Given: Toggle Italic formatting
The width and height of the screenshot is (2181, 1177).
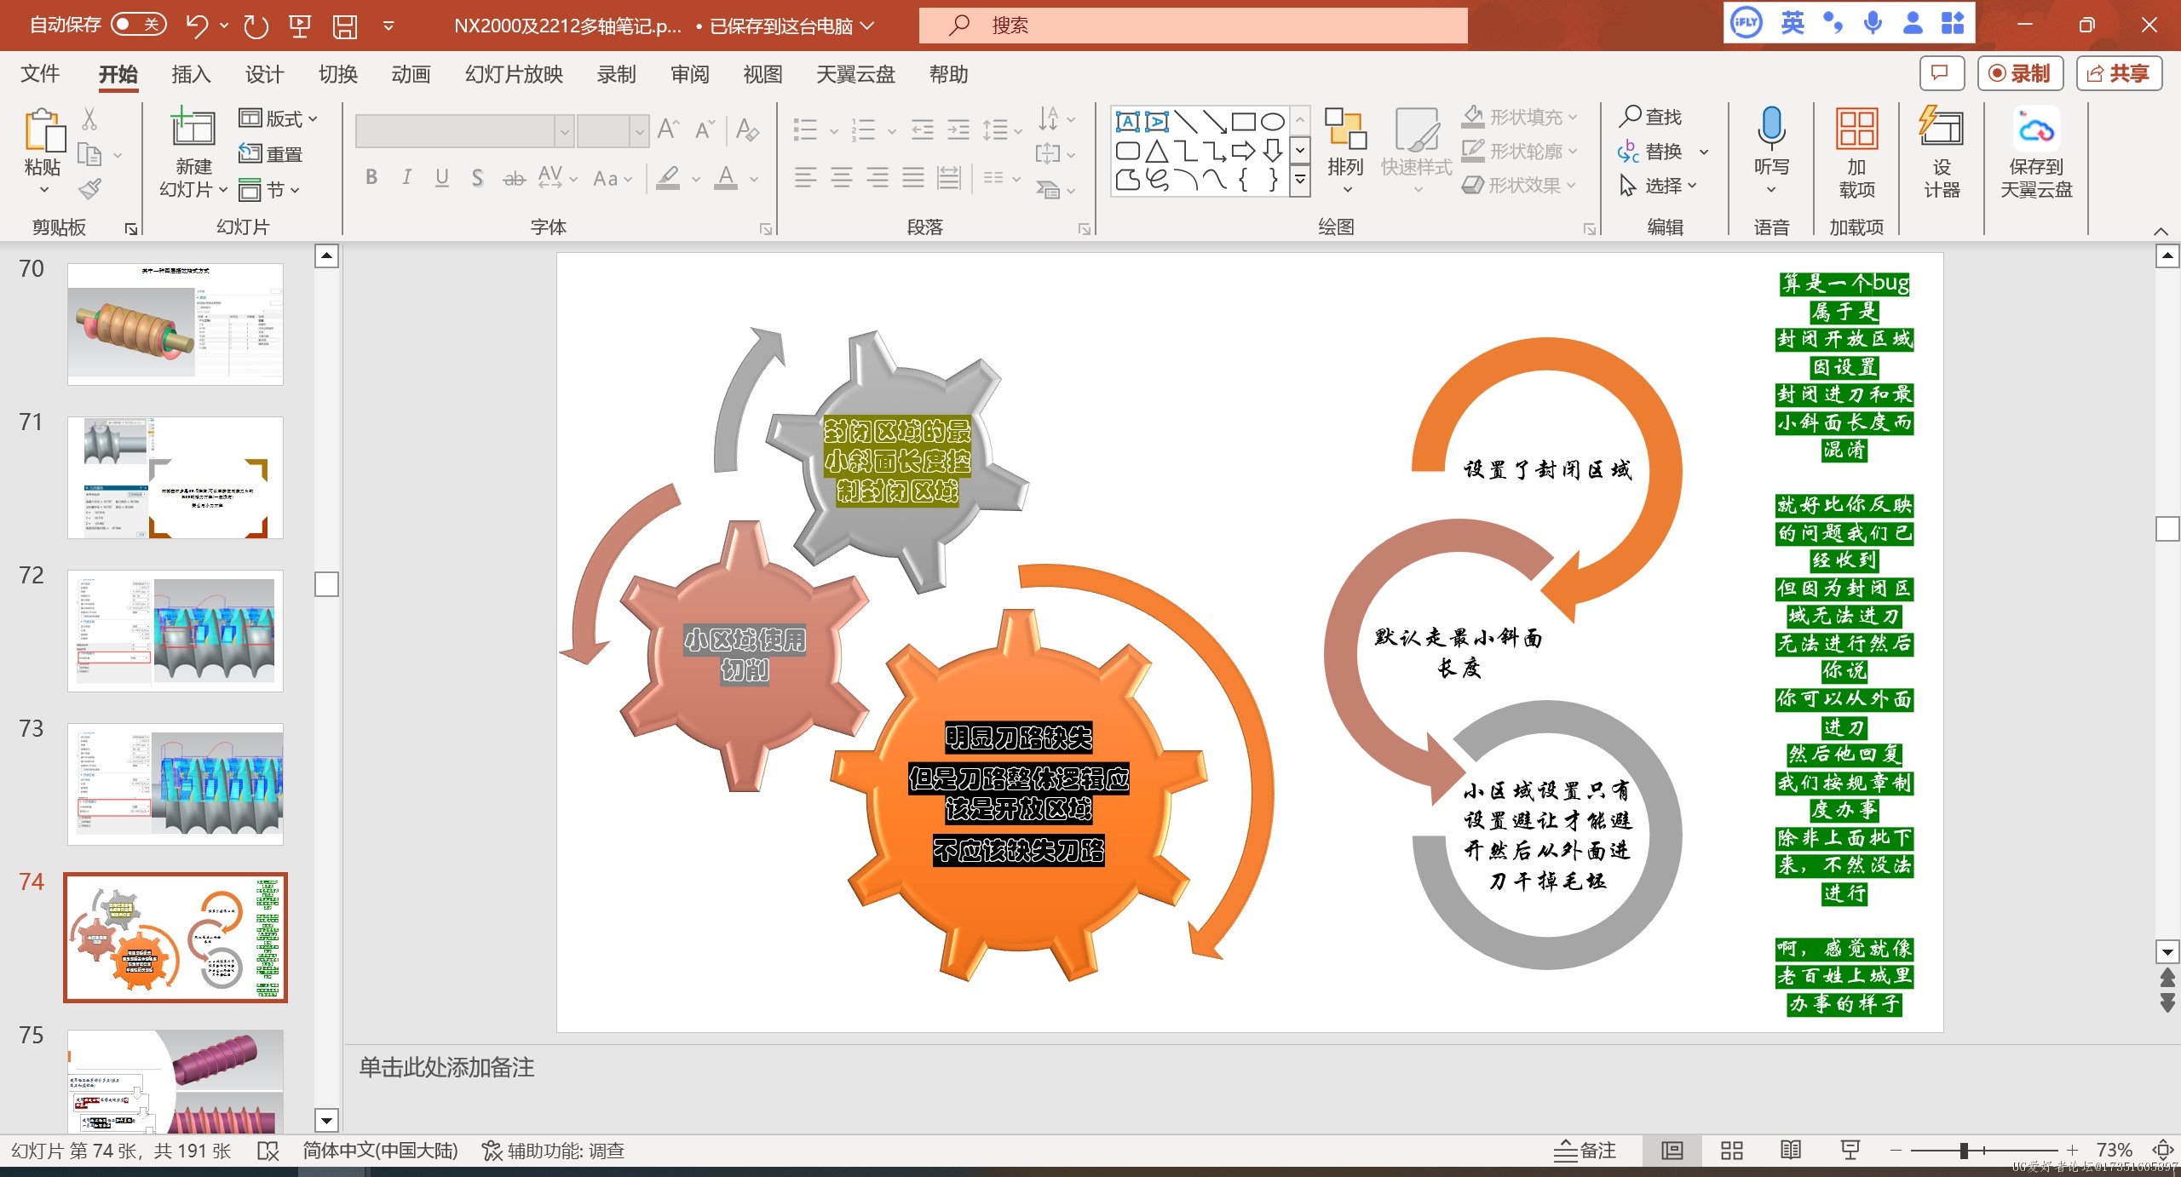Looking at the screenshot, I should (x=406, y=177).
